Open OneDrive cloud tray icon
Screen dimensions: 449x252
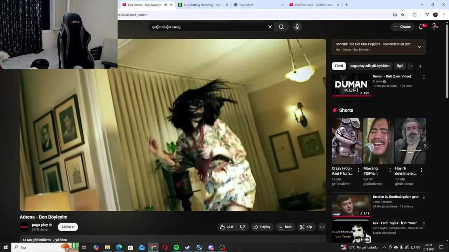tap(396, 247)
